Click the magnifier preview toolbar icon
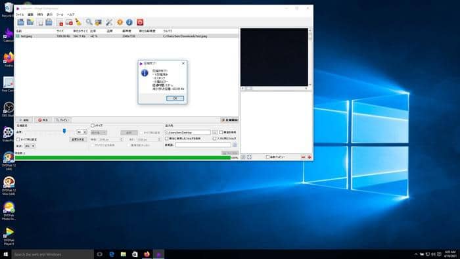Screen dimensions: 460x259 click(x=89, y=22)
